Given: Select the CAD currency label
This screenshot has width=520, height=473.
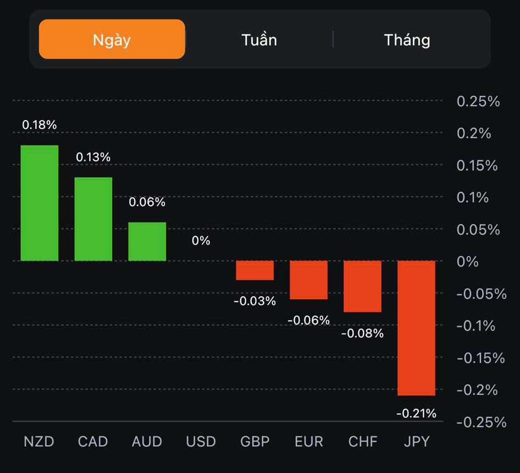Looking at the screenshot, I should pos(93,442).
